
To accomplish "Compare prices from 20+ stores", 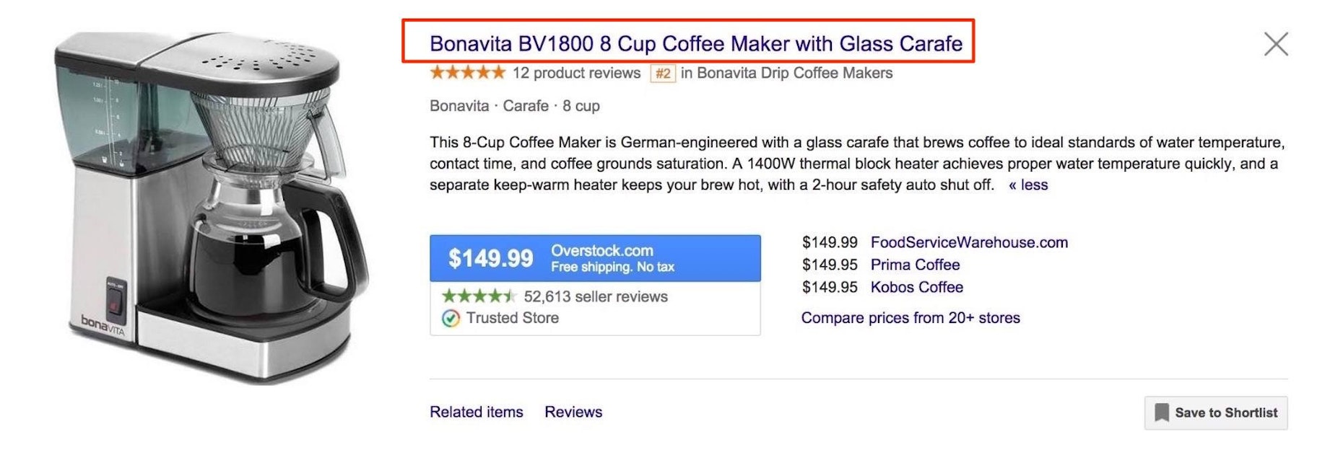I will 910,318.
